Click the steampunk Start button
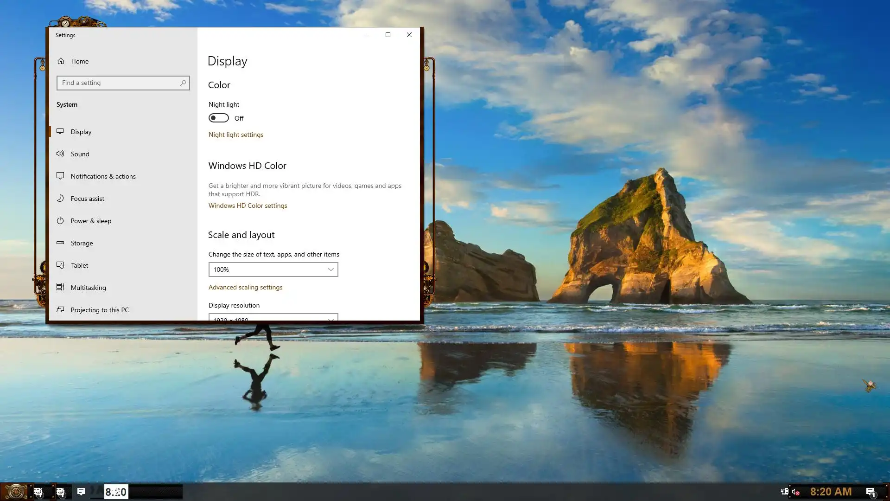 click(x=16, y=492)
